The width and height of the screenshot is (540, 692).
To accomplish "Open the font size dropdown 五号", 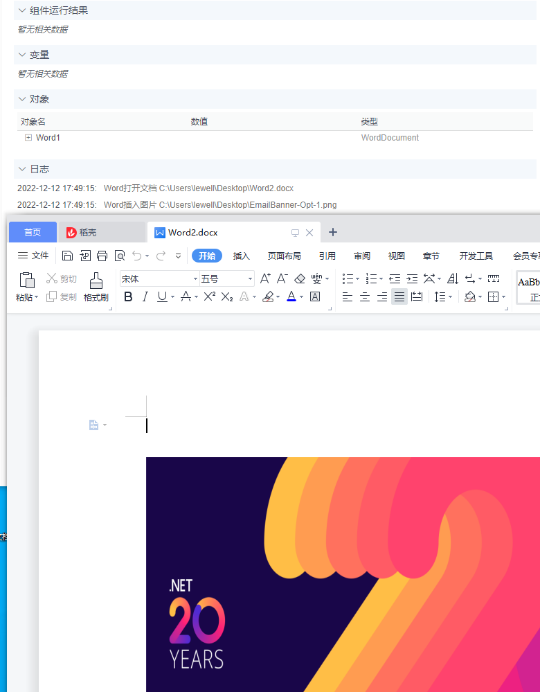I will [x=250, y=279].
